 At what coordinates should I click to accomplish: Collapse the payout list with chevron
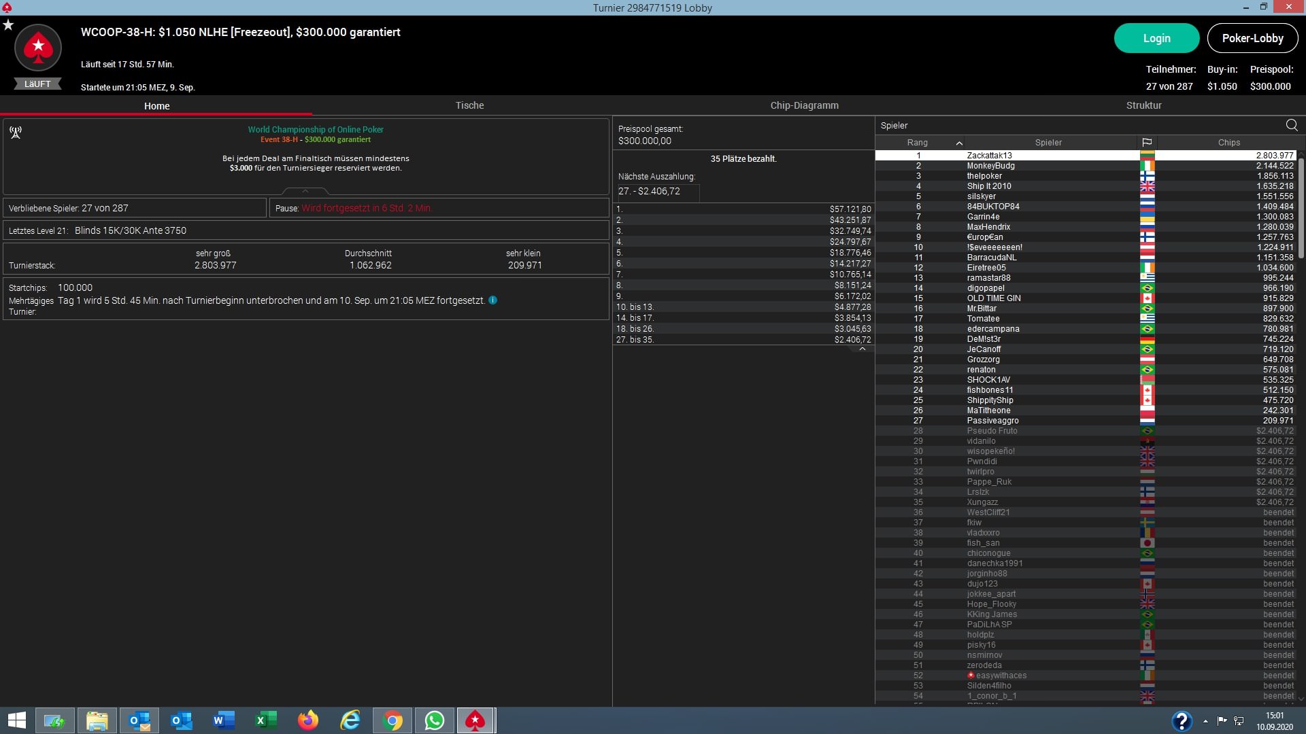click(x=862, y=349)
